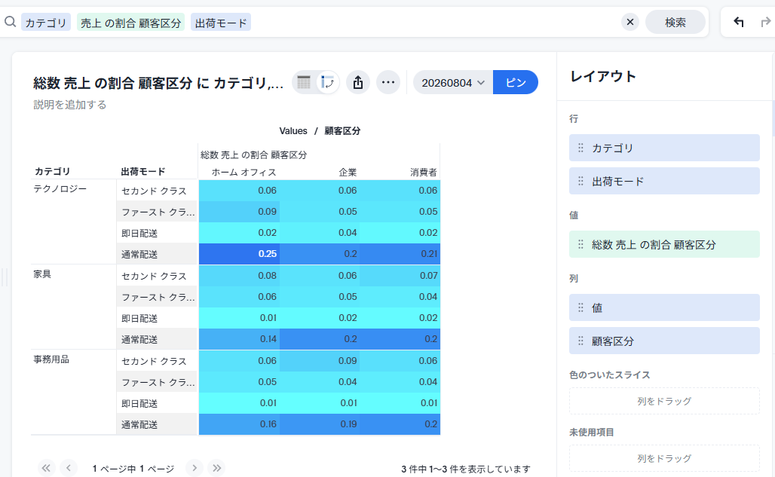Image resolution: width=775 pixels, height=477 pixels.
Task: Go to next page of results
Action: [195, 468]
